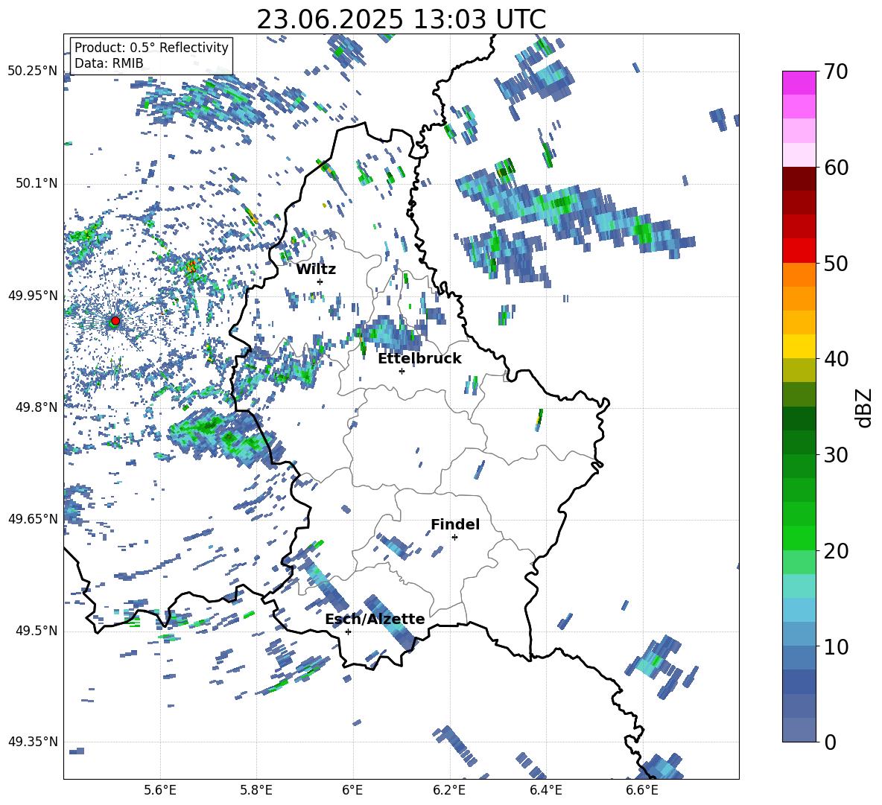Click the 'Data: RMIB' label

(x=109, y=63)
